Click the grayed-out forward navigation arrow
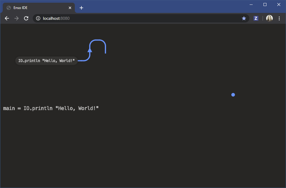This screenshot has width=286, height=188. pyautogui.click(x=17, y=18)
